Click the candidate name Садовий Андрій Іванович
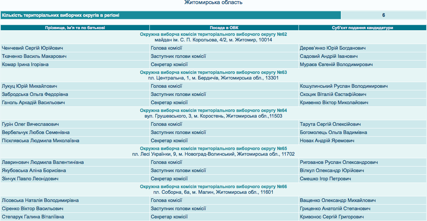 pos(328,56)
